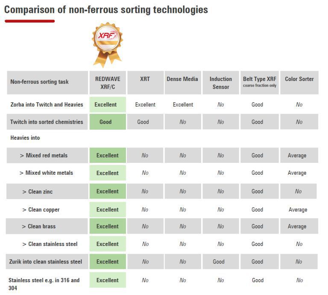
Task: Click the Zurik into clean stainless steel label
Action: point(46,262)
